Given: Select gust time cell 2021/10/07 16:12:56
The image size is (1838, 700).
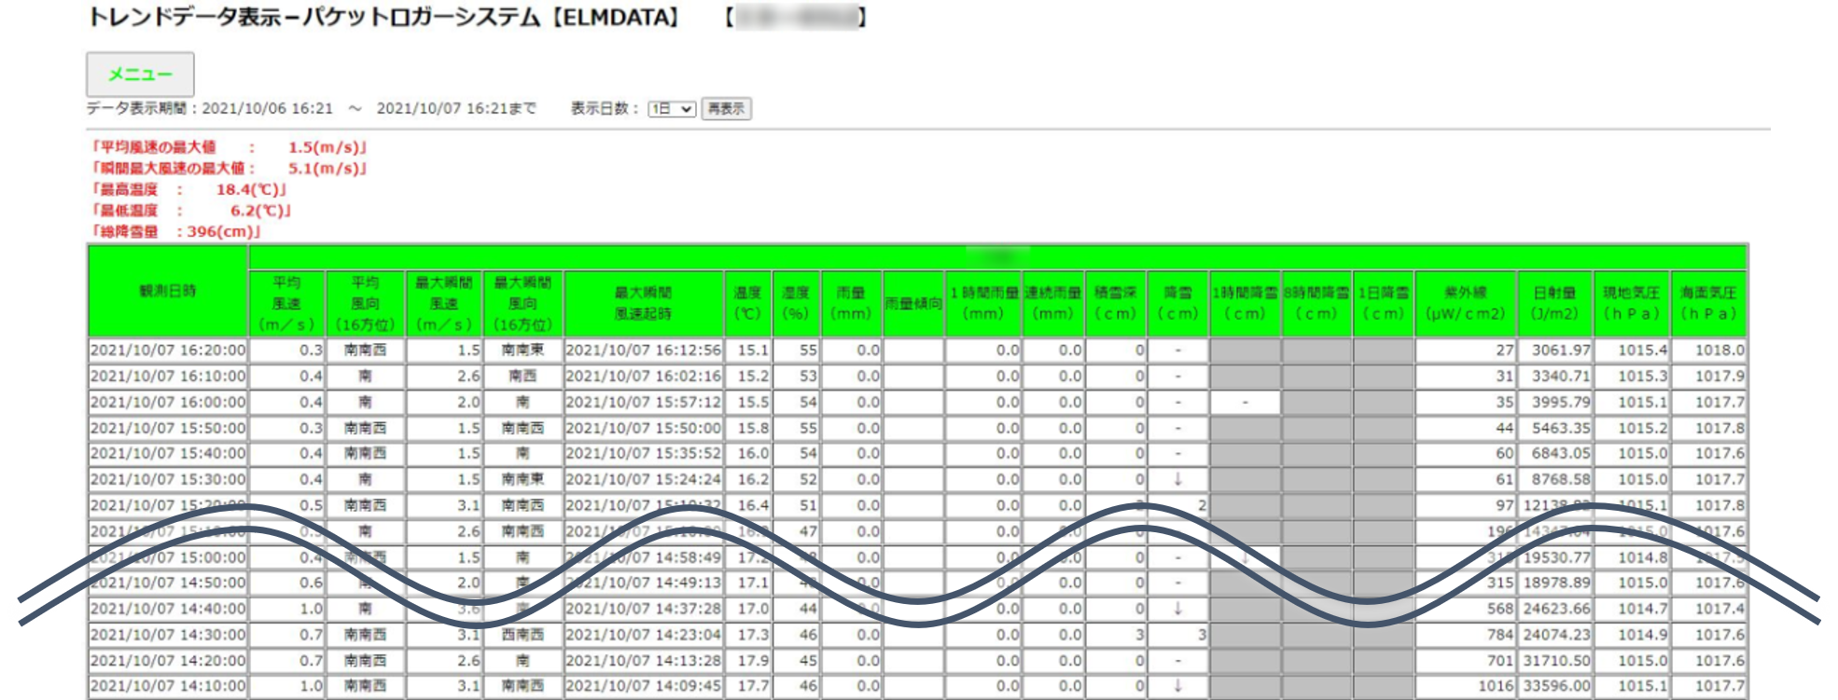Looking at the screenshot, I should [643, 350].
